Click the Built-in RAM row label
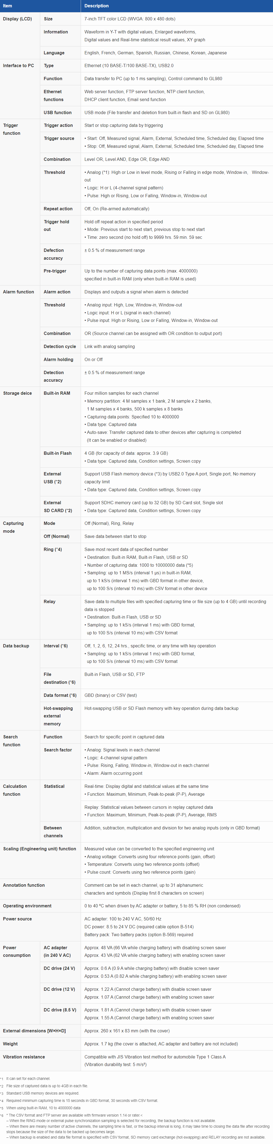Image resolution: width=273 pixels, height=1144 pixels. tap(57, 393)
